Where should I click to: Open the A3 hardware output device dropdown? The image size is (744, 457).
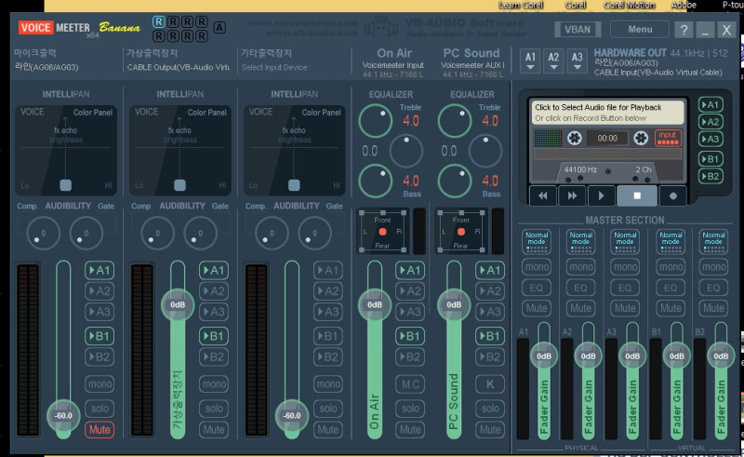tap(578, 60)
